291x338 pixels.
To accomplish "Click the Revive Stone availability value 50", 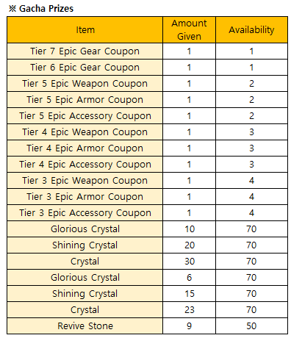I will [251, 326].
